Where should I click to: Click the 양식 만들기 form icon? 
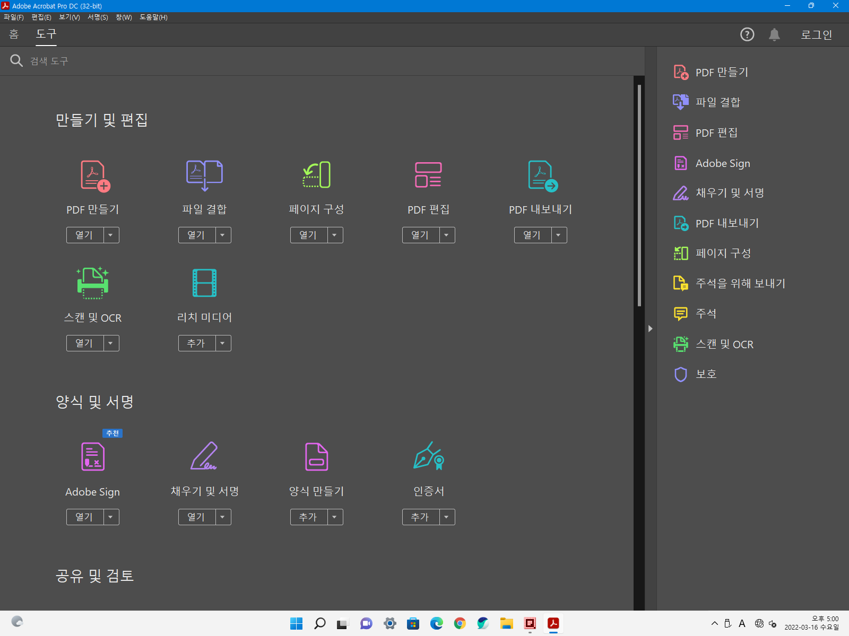coord(317,456)
